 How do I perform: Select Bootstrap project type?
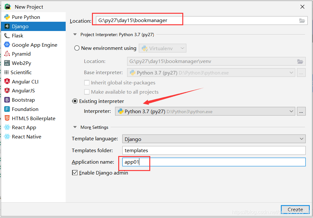click(x=33, y=100)
